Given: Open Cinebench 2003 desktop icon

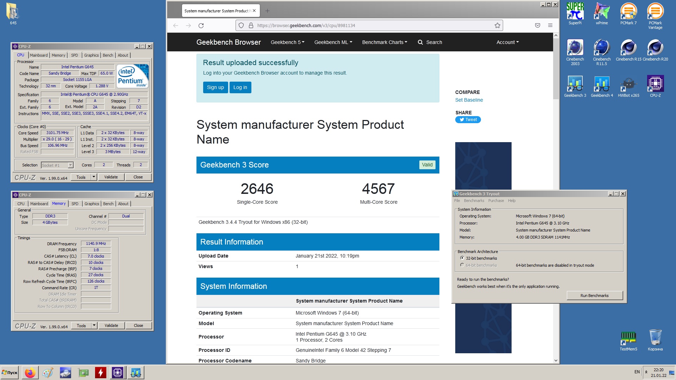Looking at the screenshot, I should (575, 52).
